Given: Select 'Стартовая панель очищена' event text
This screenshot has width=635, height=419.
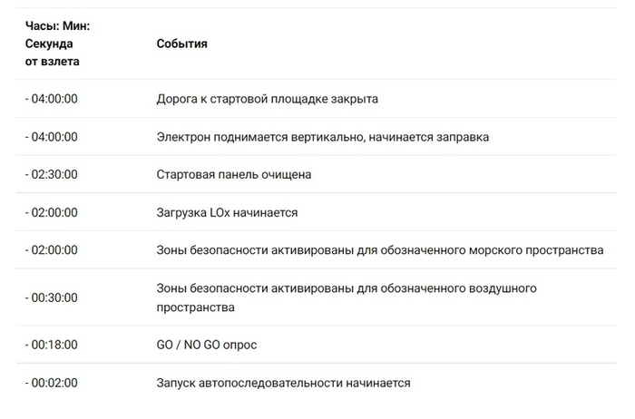Looking at the screenshot, I should [234, 175].
